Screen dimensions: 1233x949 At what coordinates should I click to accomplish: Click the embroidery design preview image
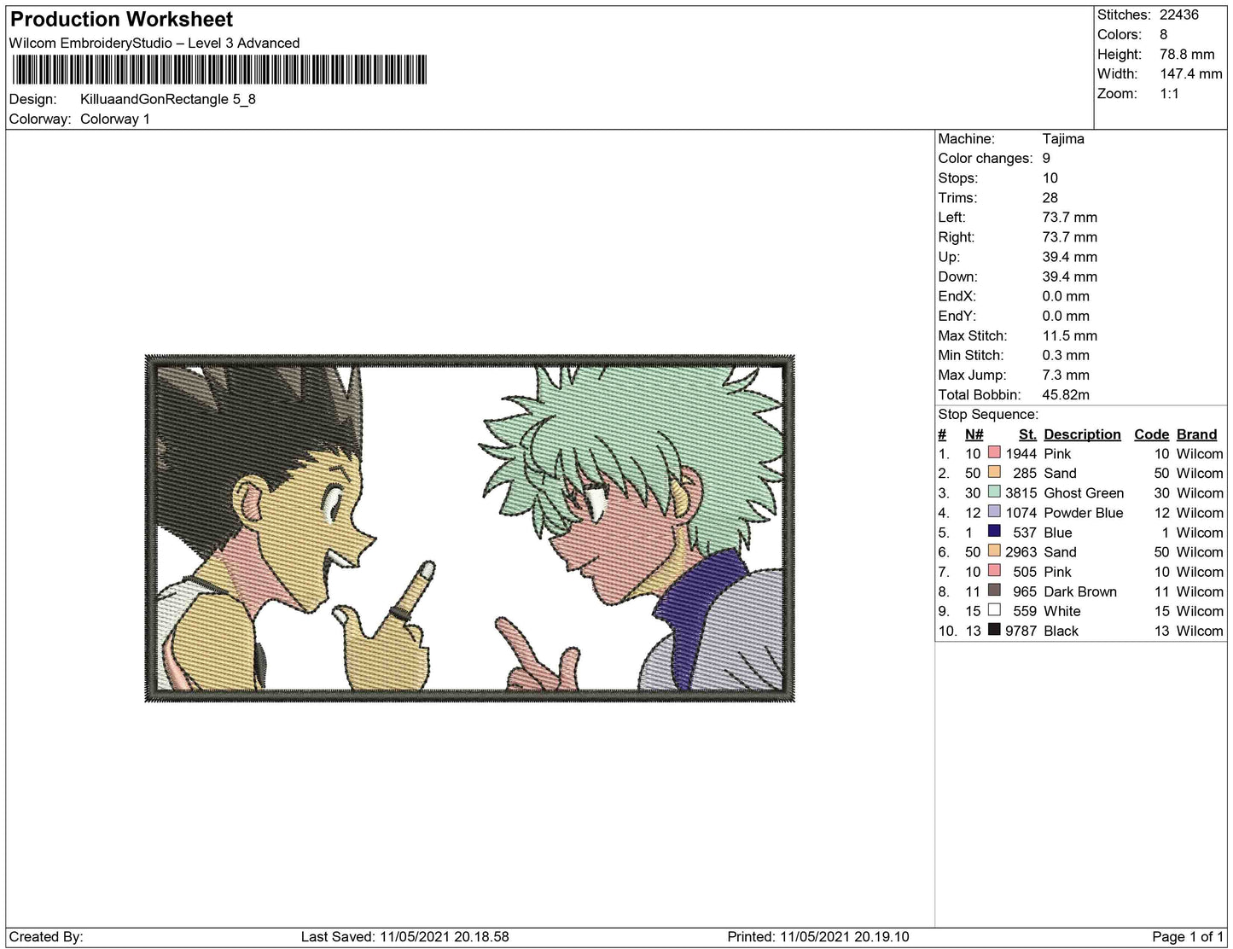tap(470, 528)
